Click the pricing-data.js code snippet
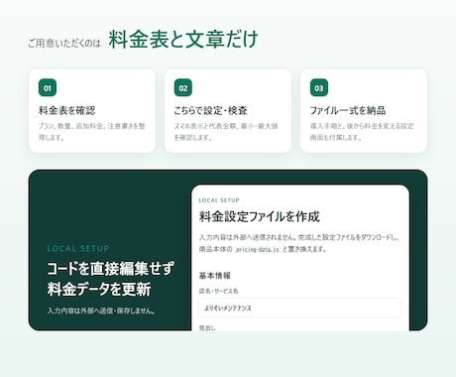The height and width of the screenshot is (377, 456). (258, 249)
